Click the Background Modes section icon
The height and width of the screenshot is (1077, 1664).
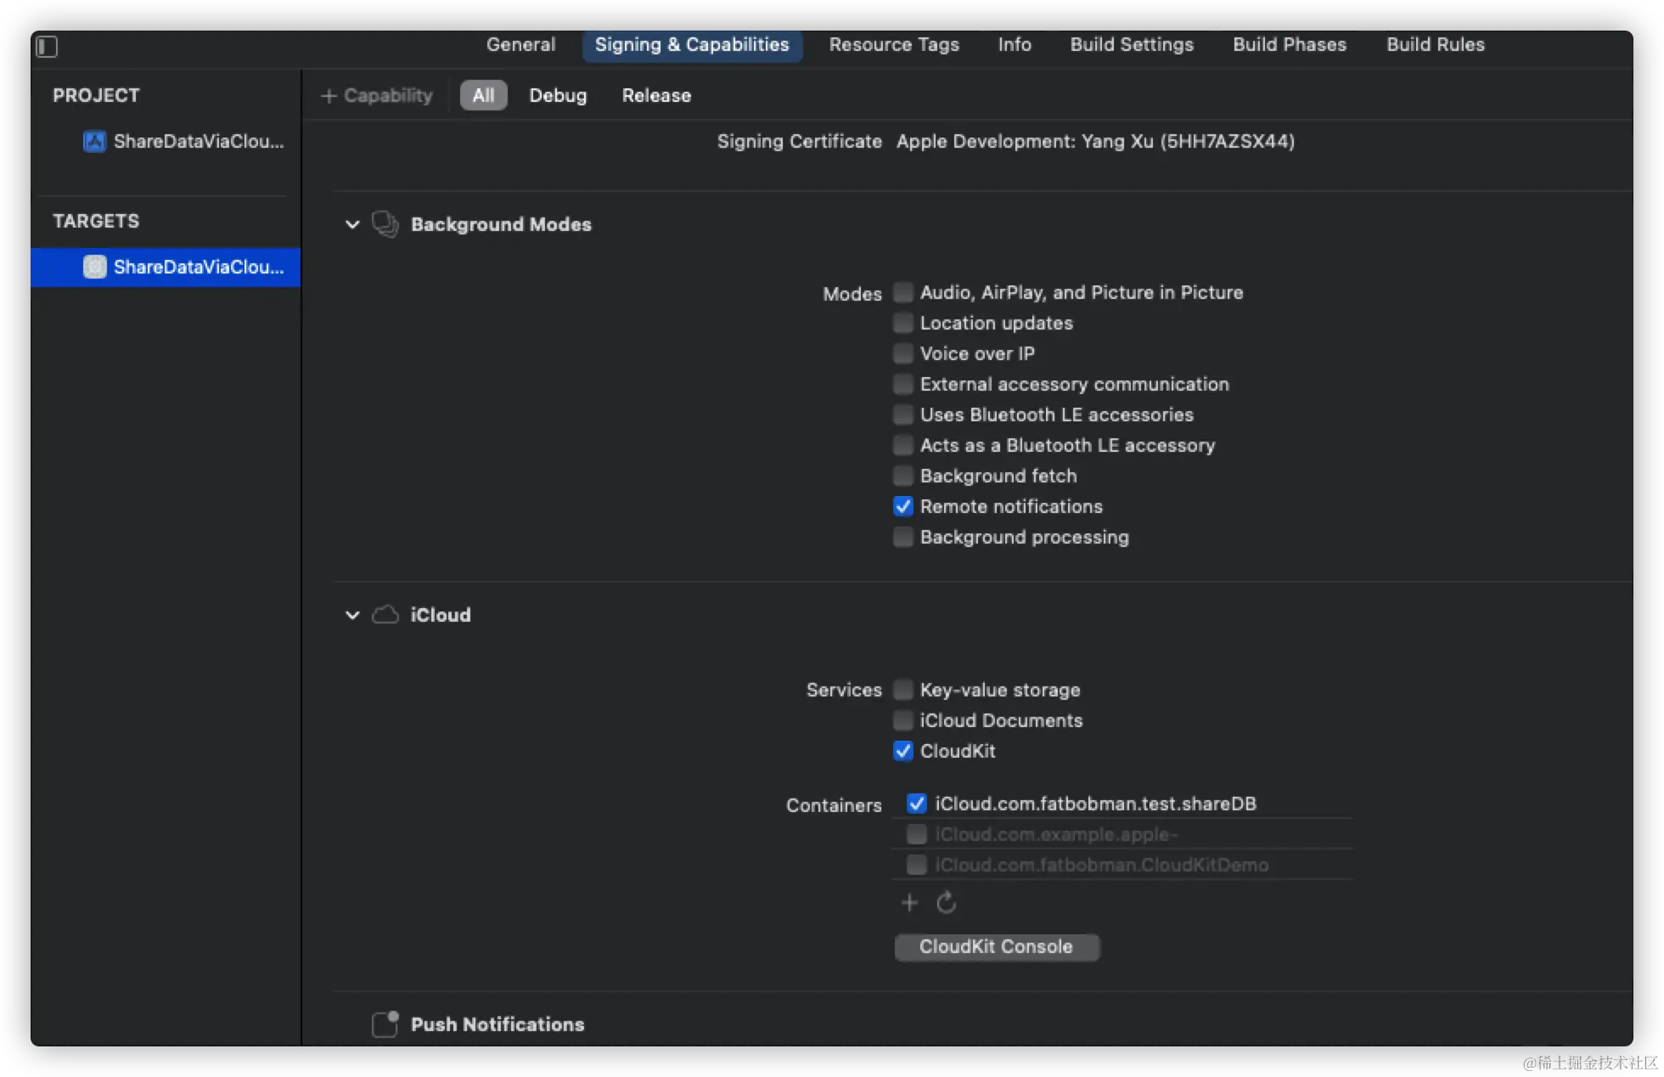[x=385, y=224]
